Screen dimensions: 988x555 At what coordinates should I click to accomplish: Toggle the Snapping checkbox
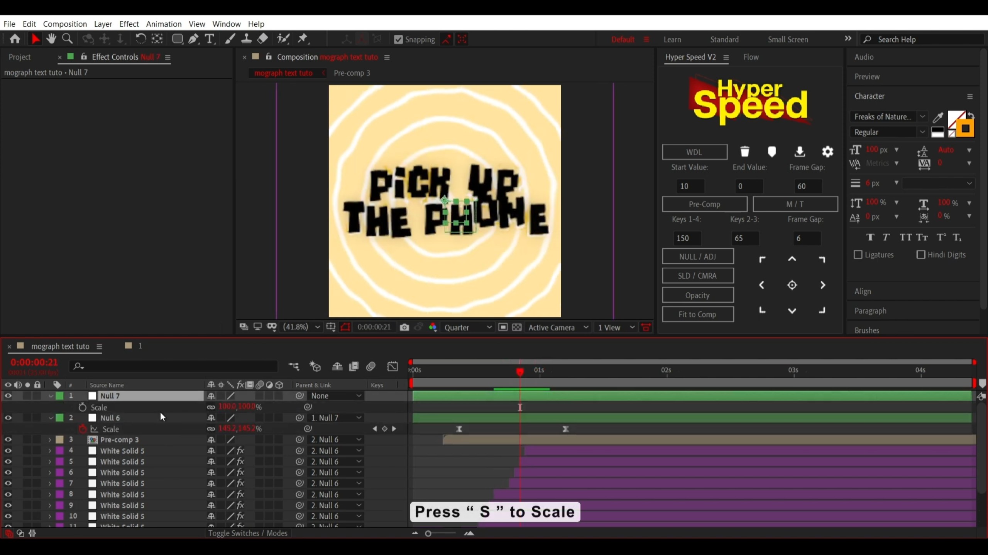[398, 39]
